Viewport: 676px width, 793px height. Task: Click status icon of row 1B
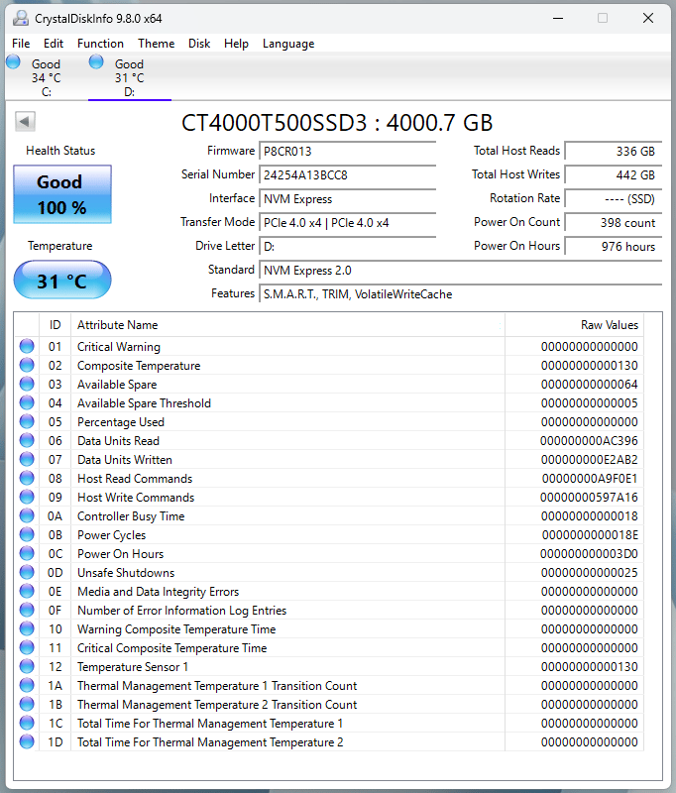point(27,704)
